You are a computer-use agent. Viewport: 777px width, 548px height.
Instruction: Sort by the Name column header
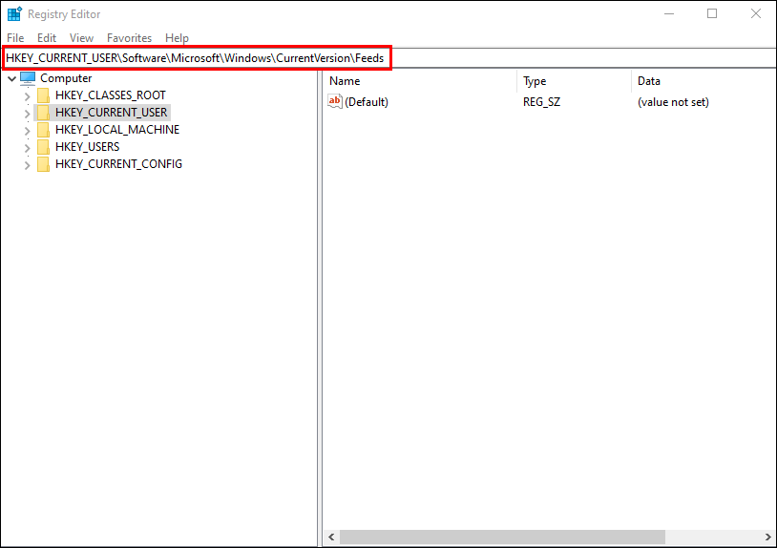(x=420, y=81)
